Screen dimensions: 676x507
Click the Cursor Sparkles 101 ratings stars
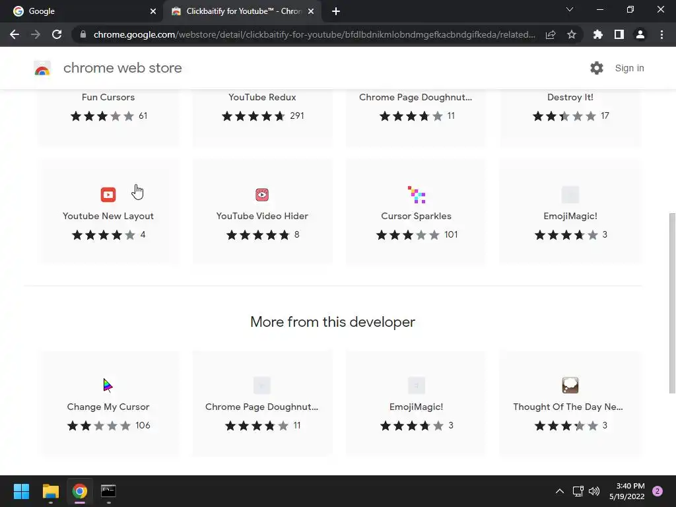coord(408,235)
